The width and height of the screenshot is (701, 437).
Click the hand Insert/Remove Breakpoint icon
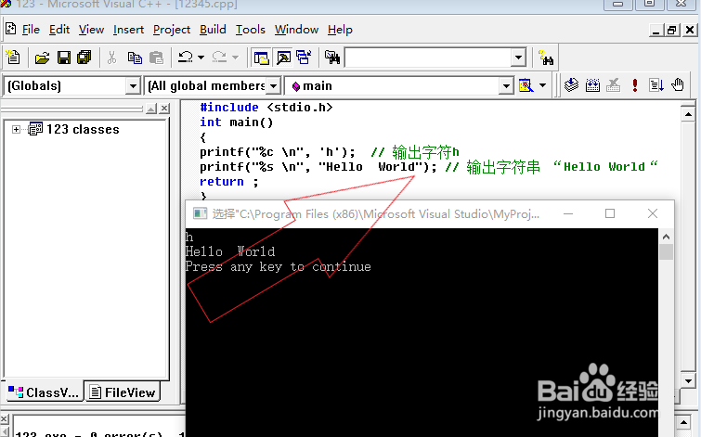coord(678,85)
